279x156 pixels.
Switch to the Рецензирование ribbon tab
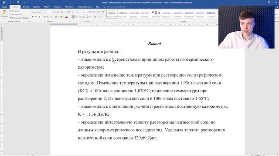click(85, 7)
